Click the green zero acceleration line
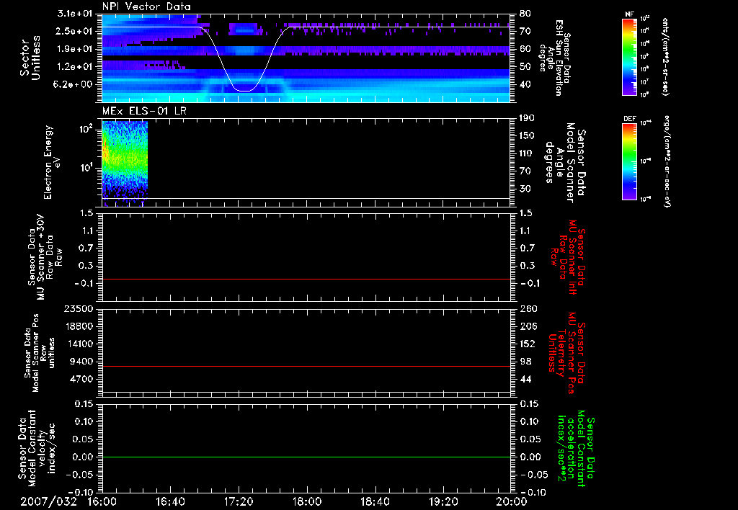This screenshot has width=738, height=510. [306, 457]
